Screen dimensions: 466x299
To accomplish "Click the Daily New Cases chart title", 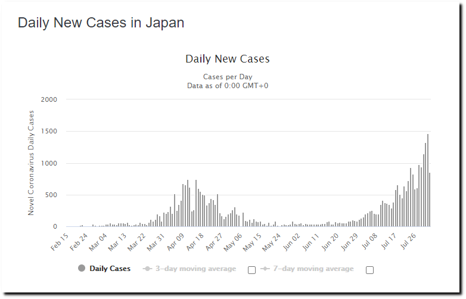I will [228, 59].
